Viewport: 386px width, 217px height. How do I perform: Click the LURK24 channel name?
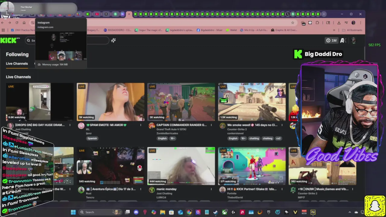161,197
